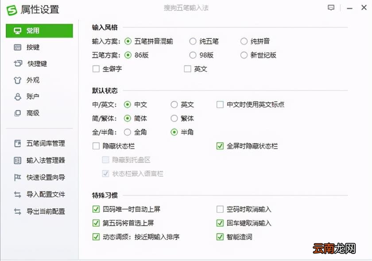Click the person icon beside 账户
Screen dimensions: 372x261
[18, 97]
